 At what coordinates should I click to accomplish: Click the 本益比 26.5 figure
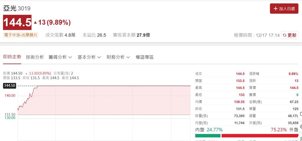coord(94,35)
